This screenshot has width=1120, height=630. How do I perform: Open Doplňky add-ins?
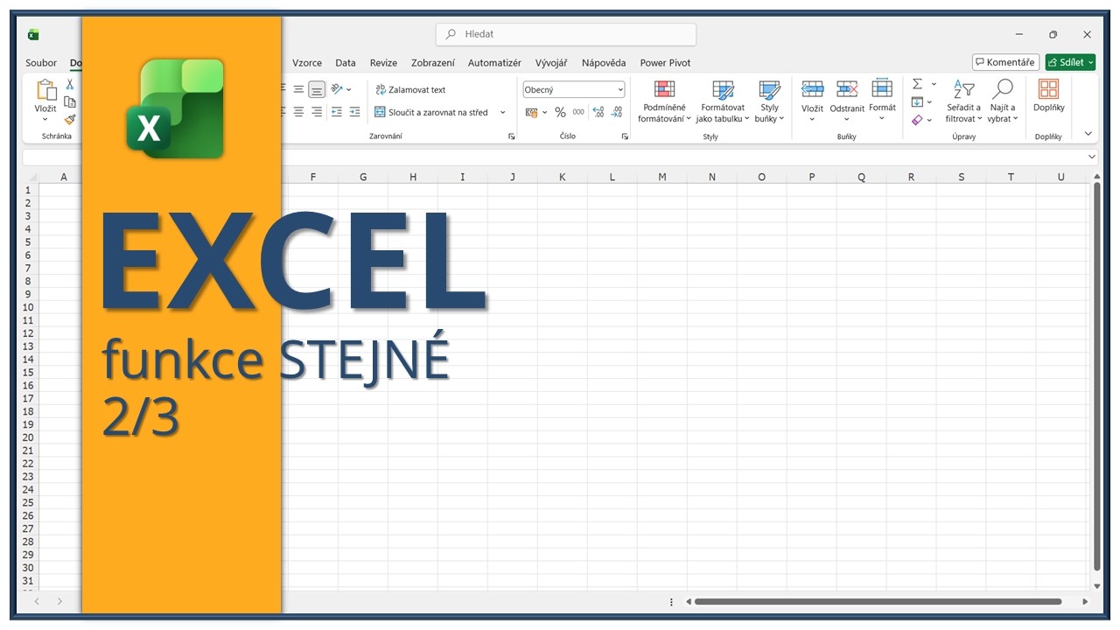[x=1048, y=95]
